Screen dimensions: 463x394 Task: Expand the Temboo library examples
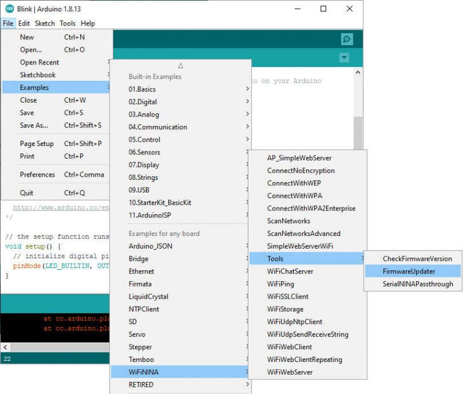180,360
